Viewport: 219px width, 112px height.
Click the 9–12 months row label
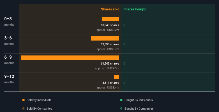(x=9, y=79)
